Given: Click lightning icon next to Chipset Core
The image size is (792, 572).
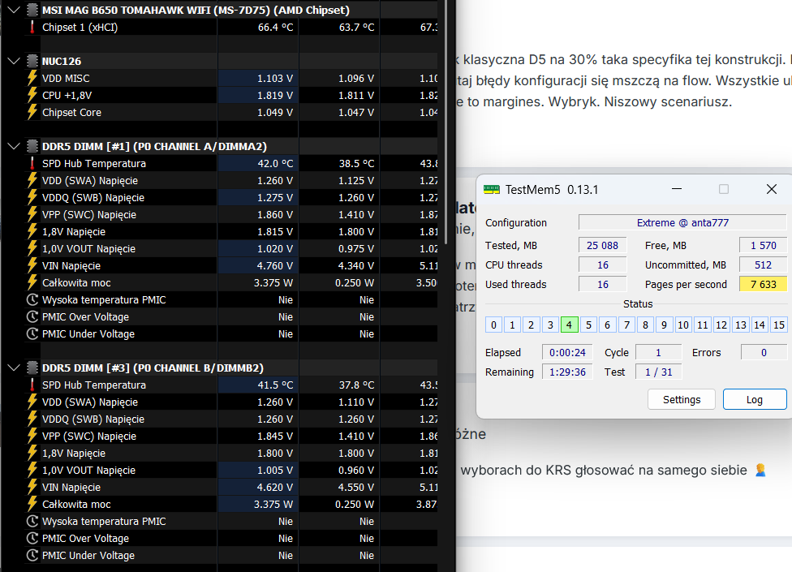Looking at the screenshot, I should tap(32, 112).
